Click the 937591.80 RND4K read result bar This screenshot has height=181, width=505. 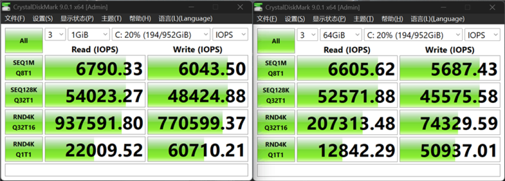tap(95, 123)
